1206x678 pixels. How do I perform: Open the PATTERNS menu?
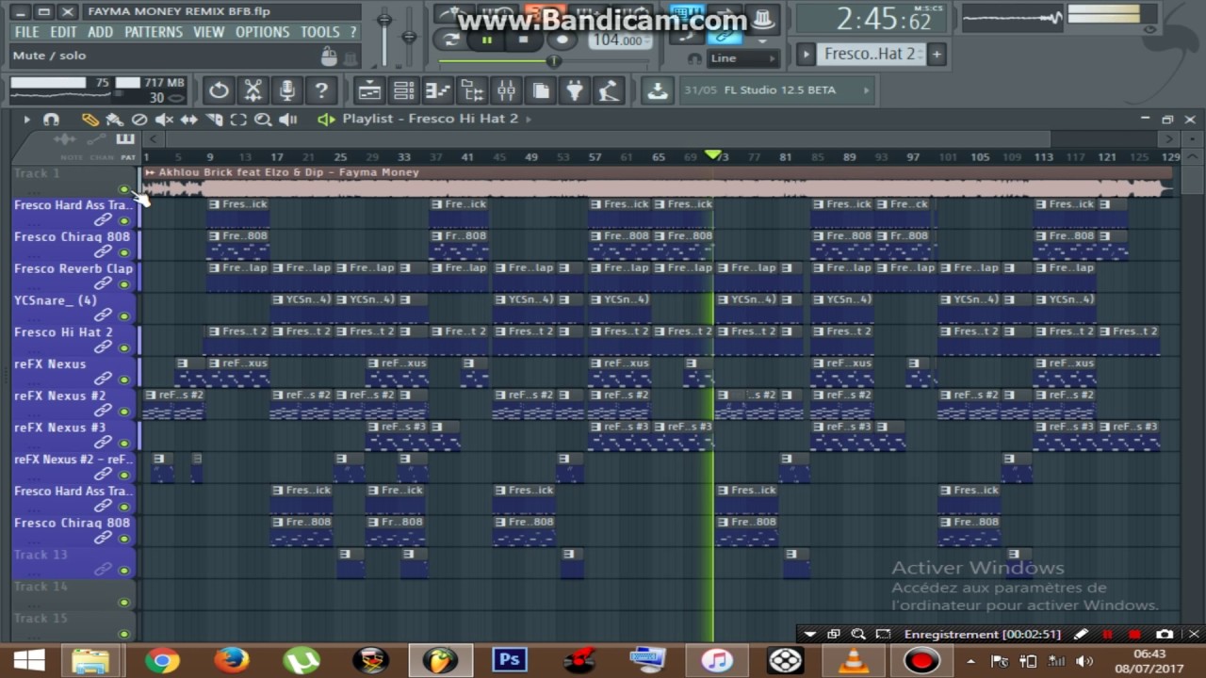point(154,32)
